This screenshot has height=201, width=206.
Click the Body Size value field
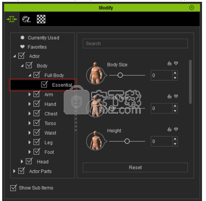click(162, 75)
